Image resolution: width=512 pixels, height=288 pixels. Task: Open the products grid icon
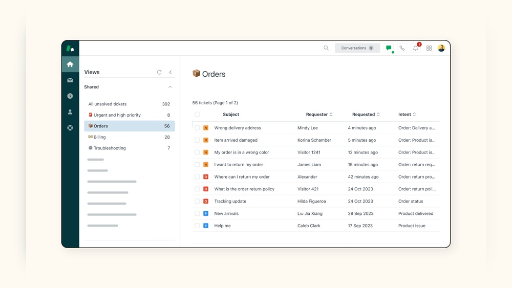click(x=429, y=48)
